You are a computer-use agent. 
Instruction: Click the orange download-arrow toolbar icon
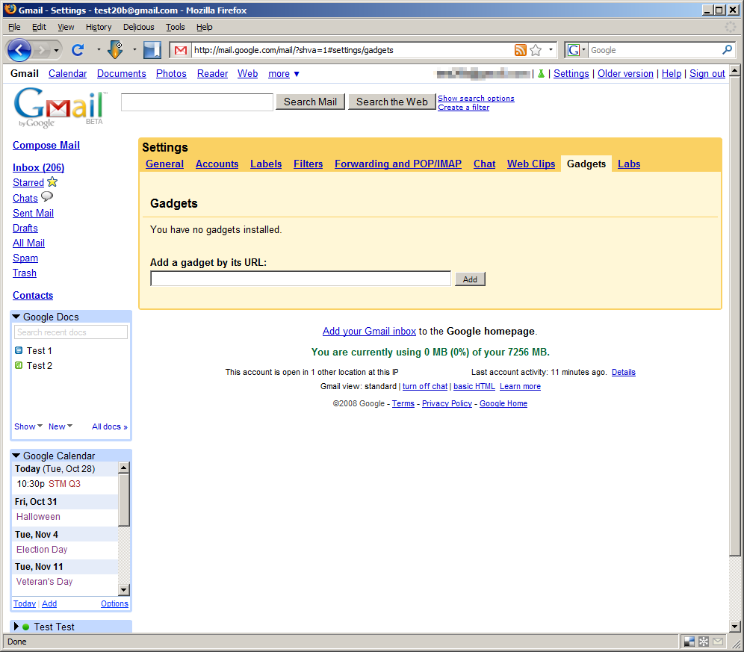(115, 49)
